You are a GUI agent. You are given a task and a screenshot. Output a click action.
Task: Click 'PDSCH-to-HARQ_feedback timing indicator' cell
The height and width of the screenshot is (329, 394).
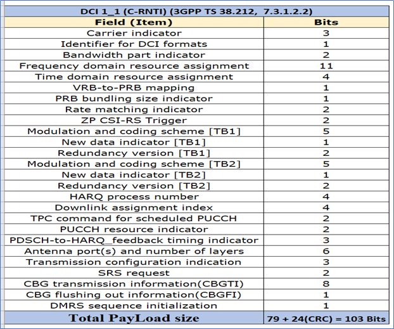tap(134, 240)
